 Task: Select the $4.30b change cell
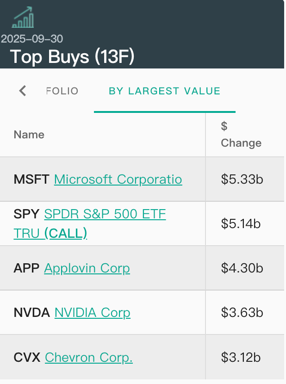coord(242,268)
